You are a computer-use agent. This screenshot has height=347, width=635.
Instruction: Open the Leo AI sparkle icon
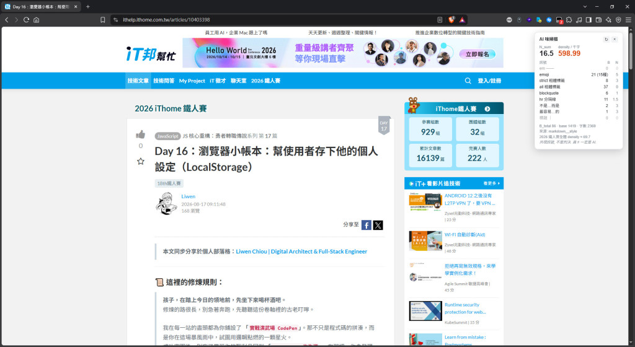[608, 19]
